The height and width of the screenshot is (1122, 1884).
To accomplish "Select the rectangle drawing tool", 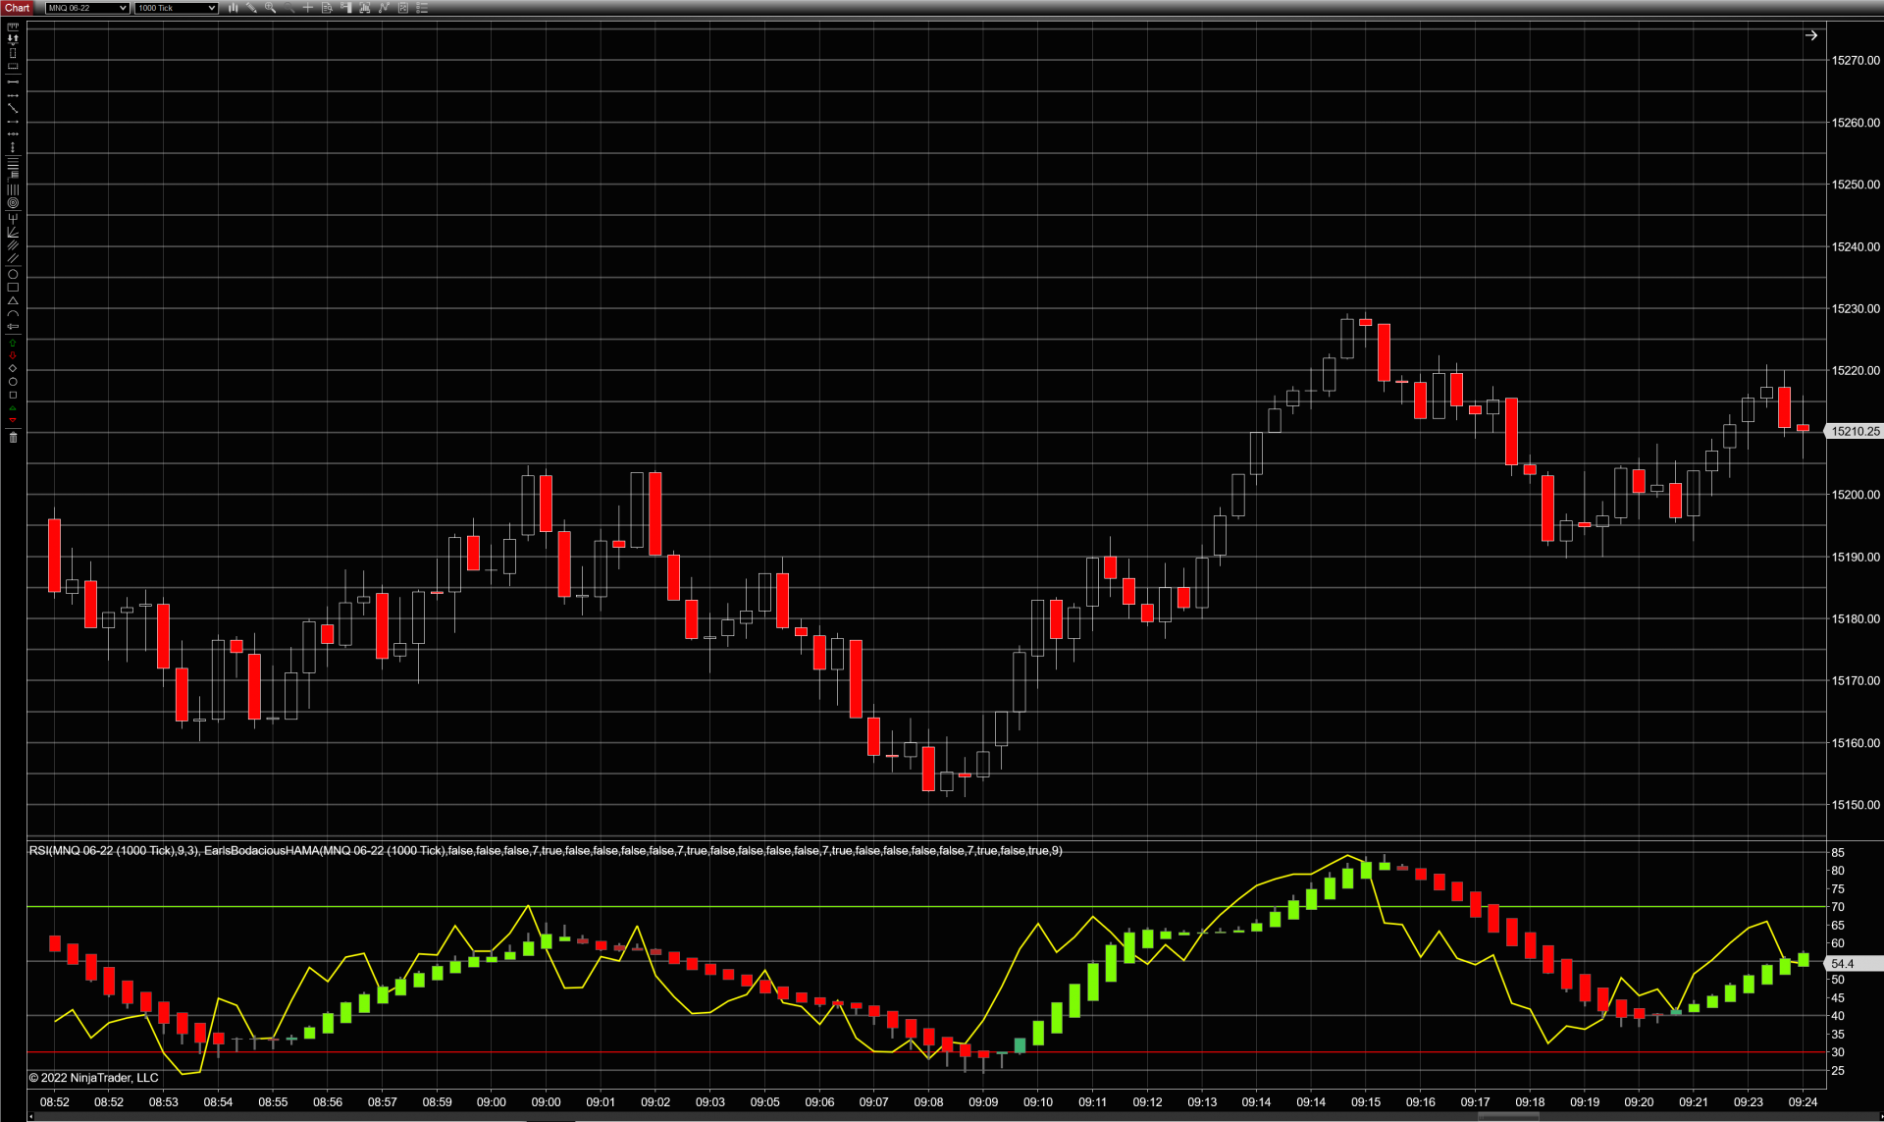I will [x=13, y=288].
